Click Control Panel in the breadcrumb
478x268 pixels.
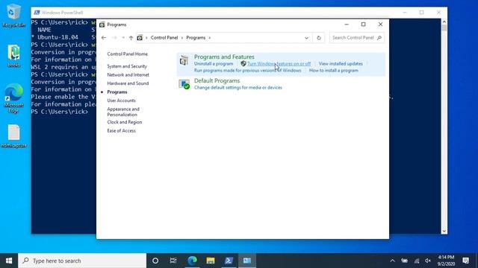[164, 38]
